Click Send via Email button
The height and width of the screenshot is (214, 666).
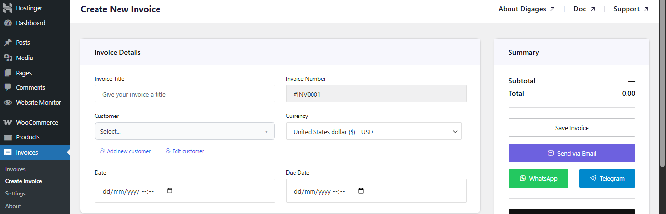point(572,153)
